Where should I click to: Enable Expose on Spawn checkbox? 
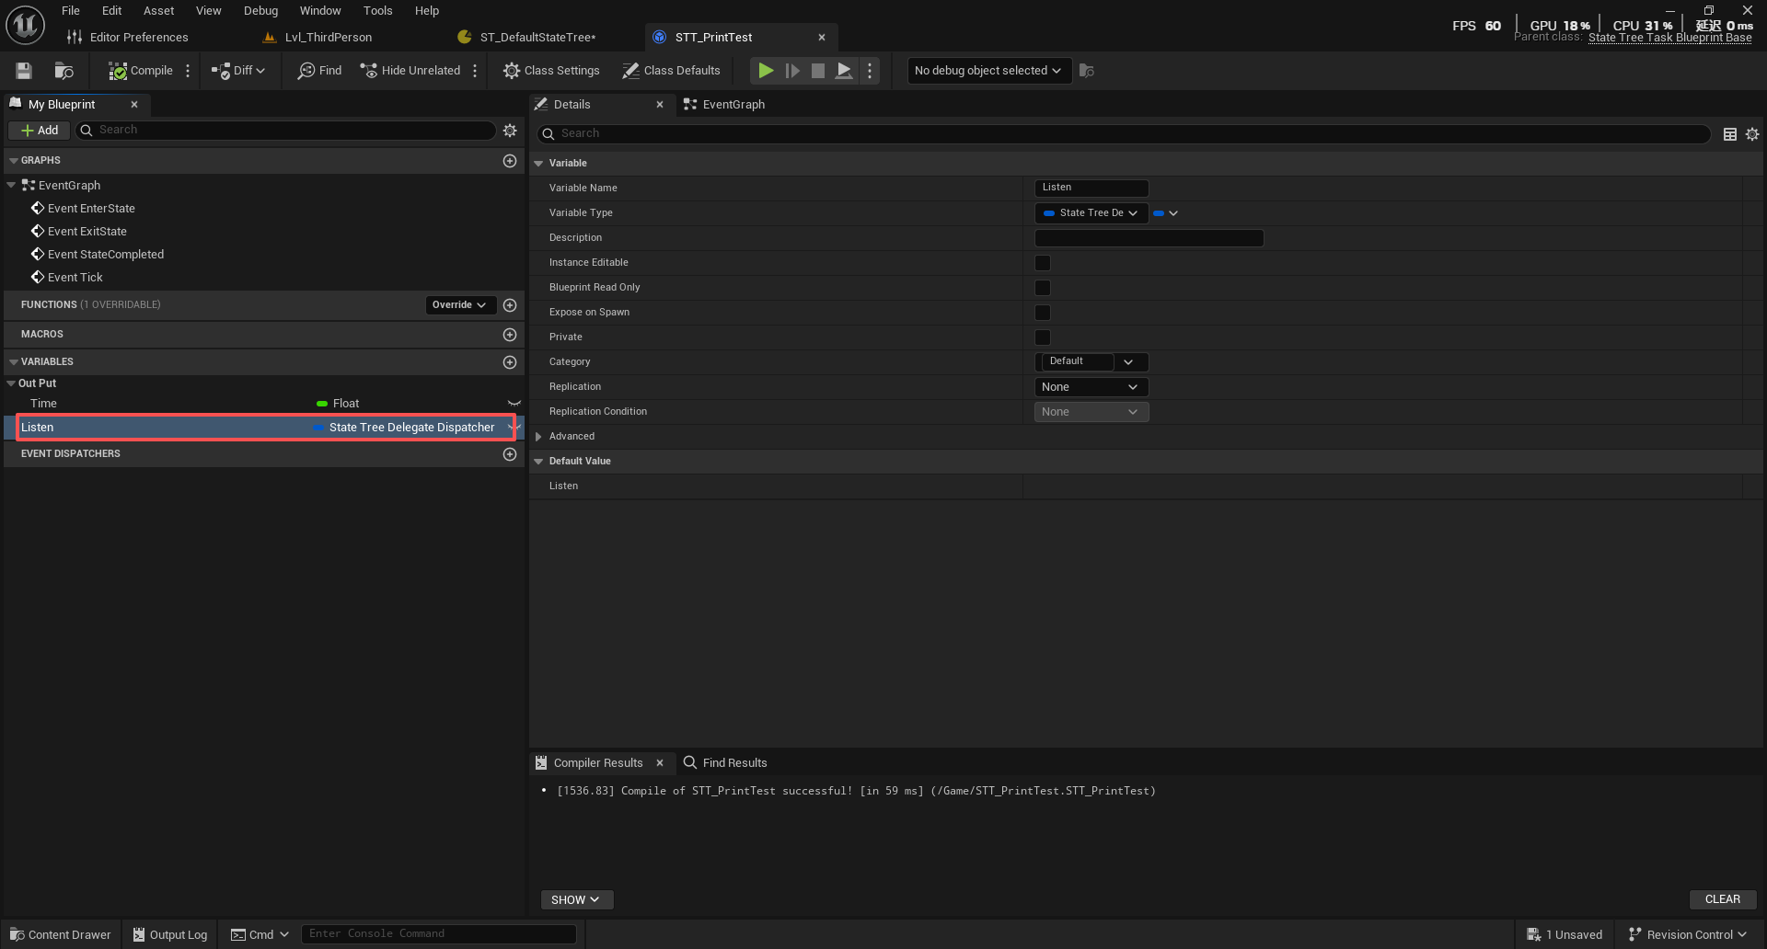pyautogui.click(x=1043, y=313)
